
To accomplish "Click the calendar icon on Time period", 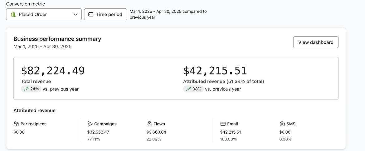I will (91, 14).
